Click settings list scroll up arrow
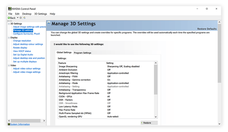This screenshot has width=228, height=132. point(156,63)
